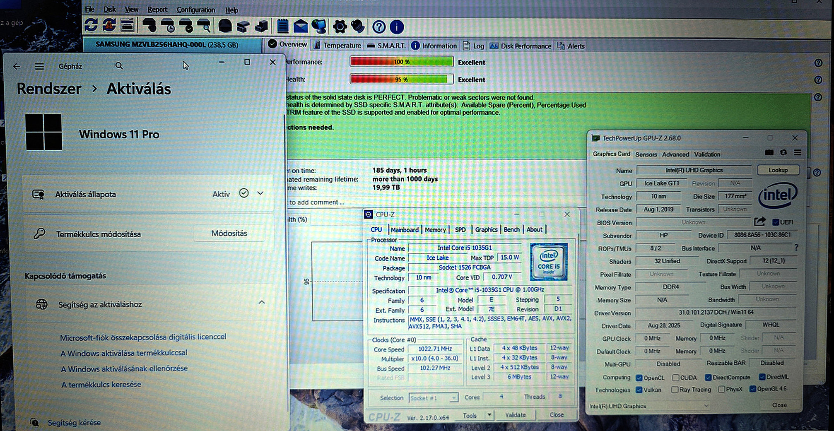The image size is (834, 431).
Task: Open link Microsoft-fiók összekapcsolása digitális licenccel
Action: [x=143, y=337]
